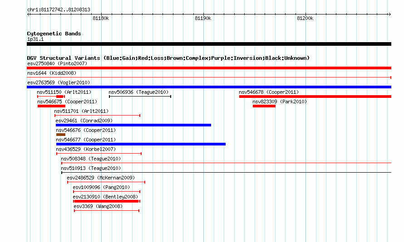The height and width of the screenshot is (242, 404).
Task: Click the 81180k ruler label
Action: pos(101,18)
